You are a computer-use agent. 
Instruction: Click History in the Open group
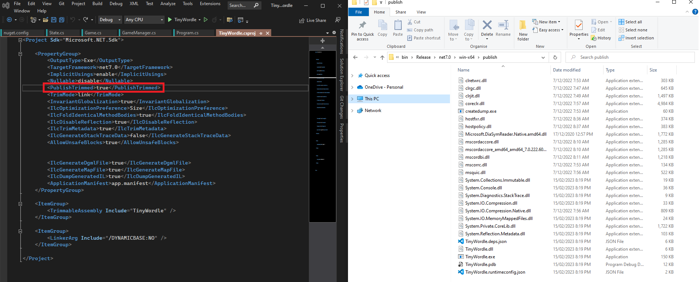point(601,38)
